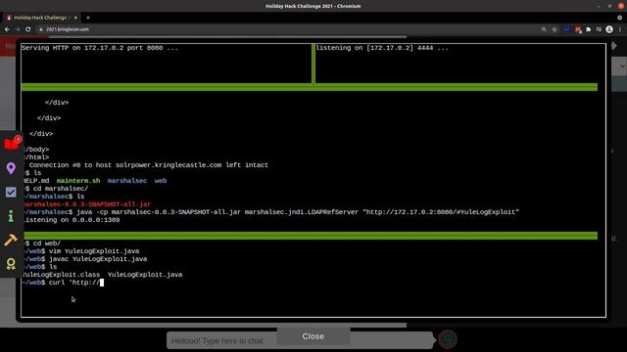Viewport: 627px width, 352px height.
Task: Open the objectives checklist icon
Action: 11,193
